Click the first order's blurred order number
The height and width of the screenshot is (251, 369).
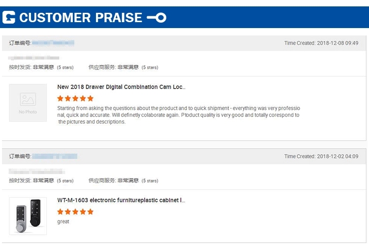point(53,43)
